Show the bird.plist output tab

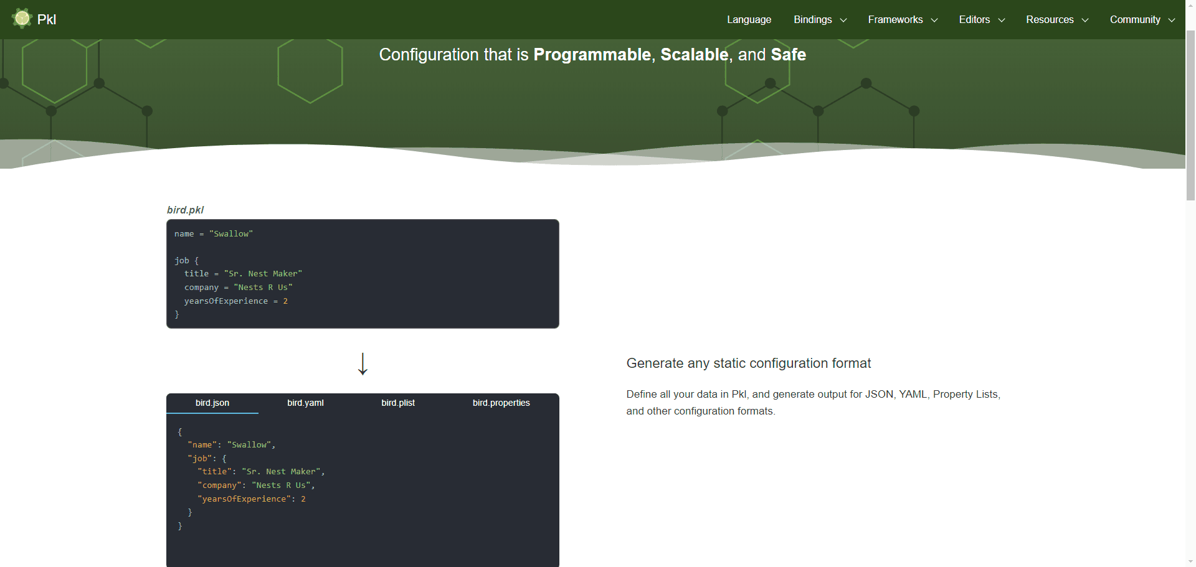pos(398,403)
